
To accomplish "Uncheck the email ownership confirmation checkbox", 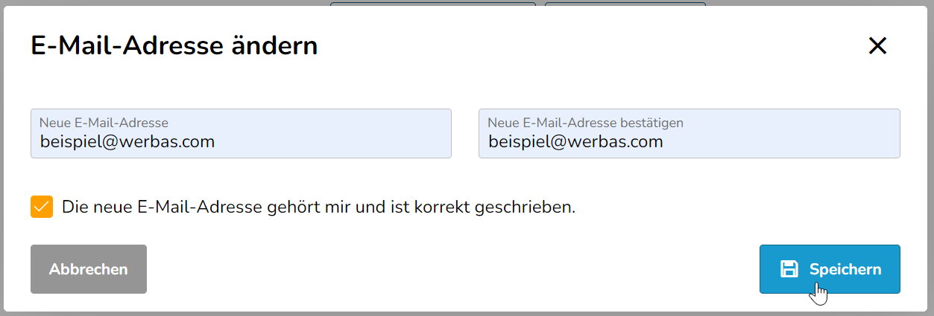I will 42,207.
